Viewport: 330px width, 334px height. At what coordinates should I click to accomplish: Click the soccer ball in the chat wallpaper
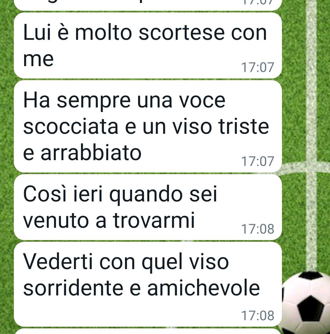point(306,303)
